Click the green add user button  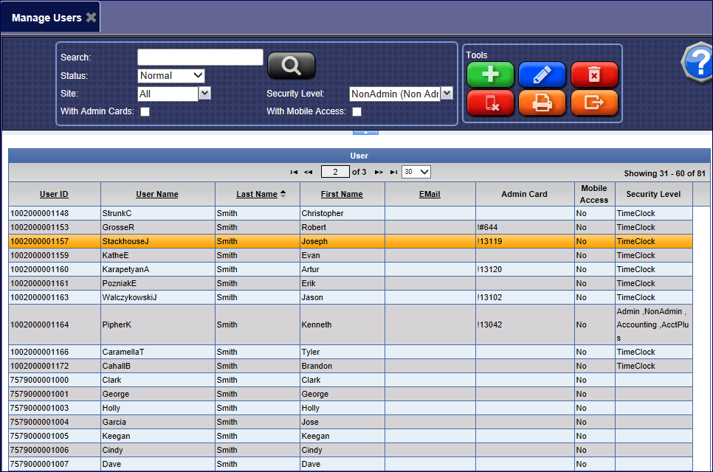tap(490, 75)
